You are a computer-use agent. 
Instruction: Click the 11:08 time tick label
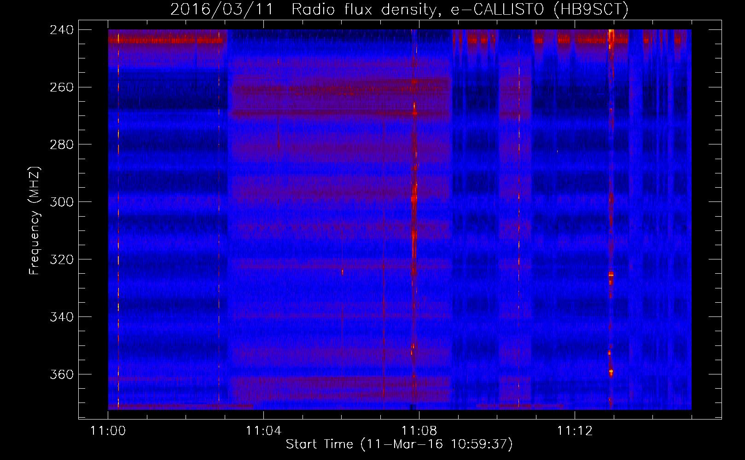point(419,431)
